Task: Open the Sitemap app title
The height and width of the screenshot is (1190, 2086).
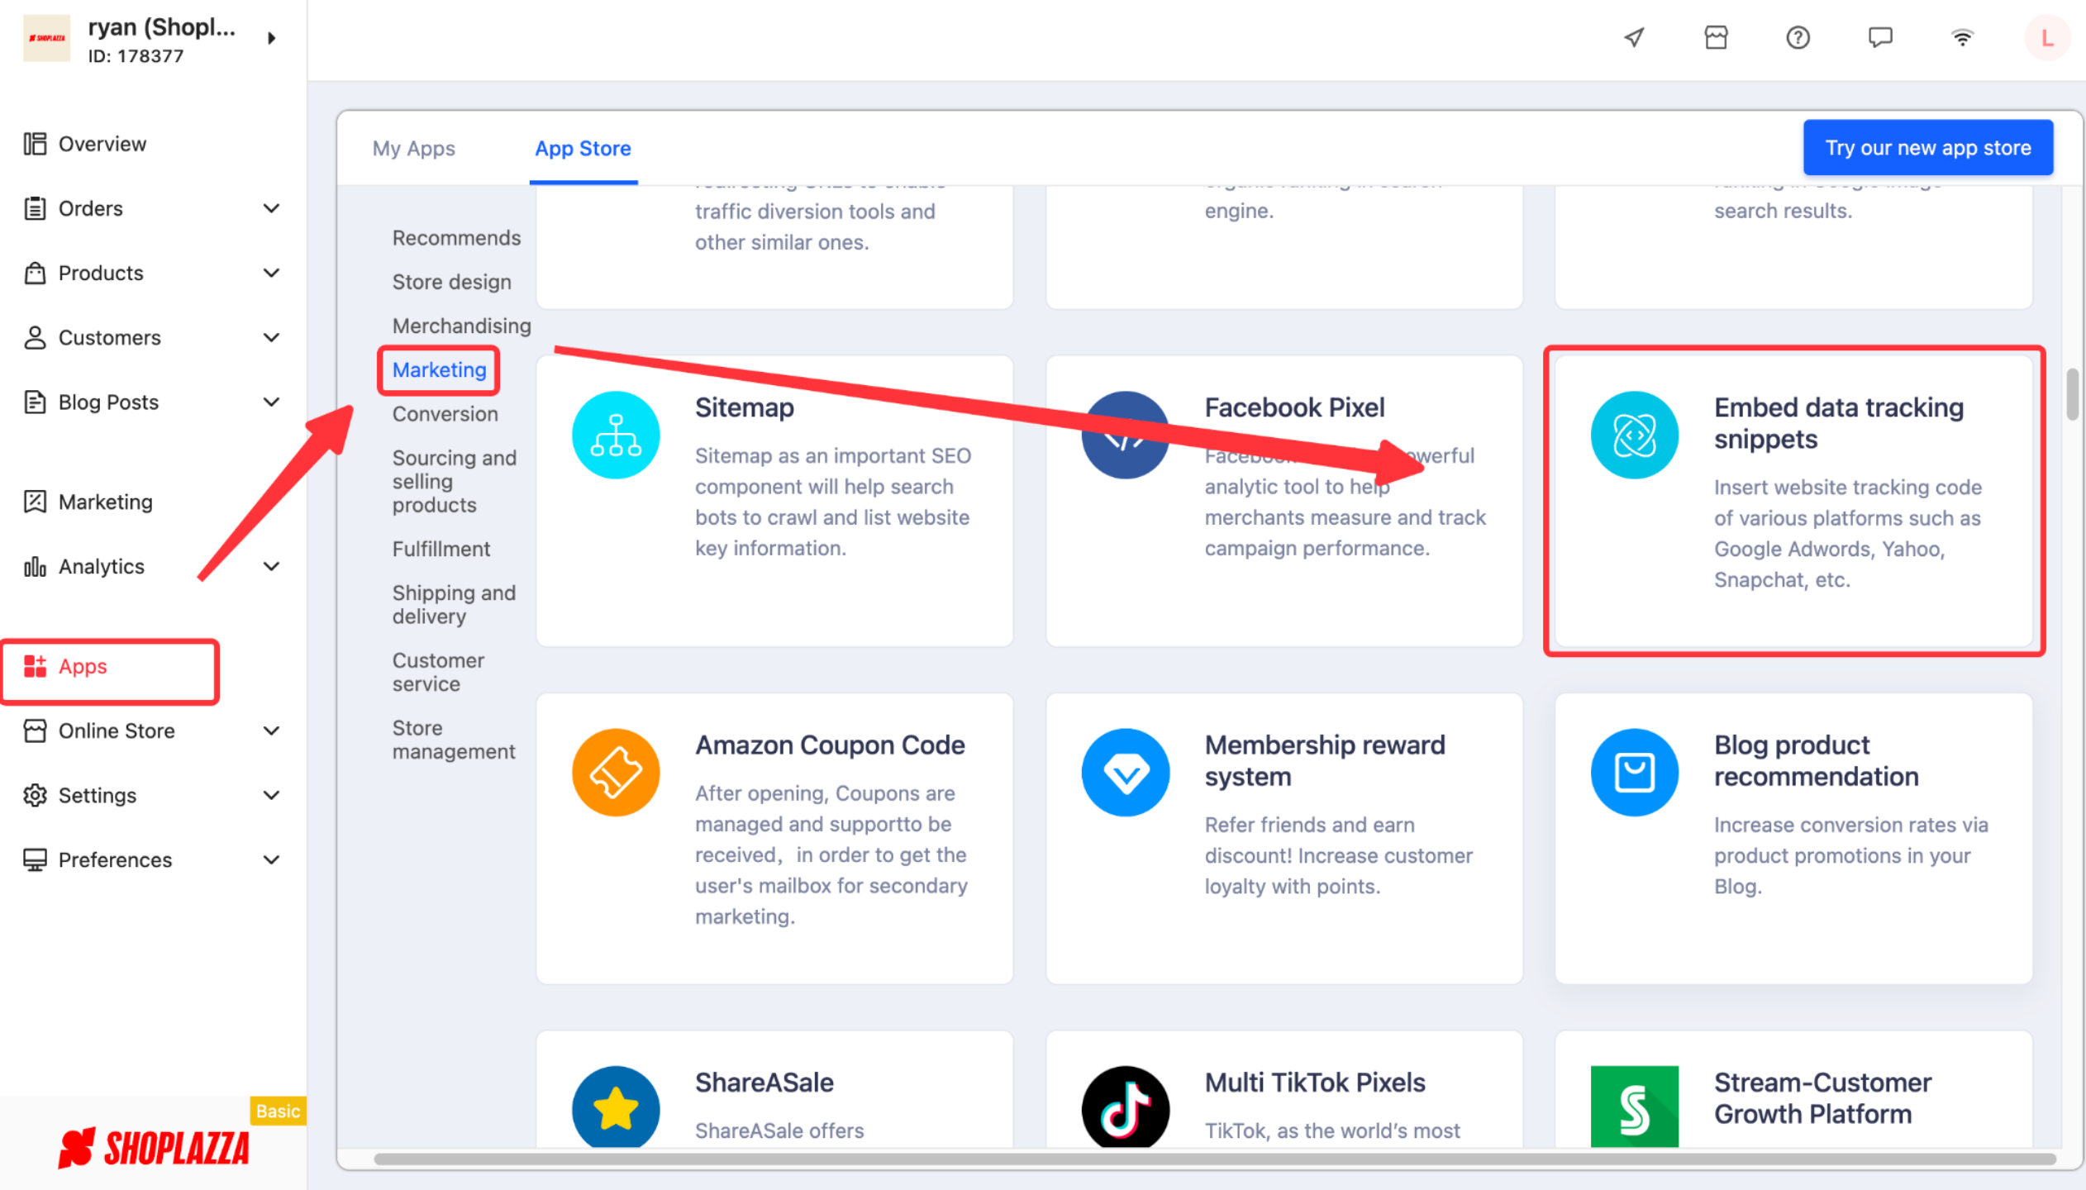Action: (744, 407)
